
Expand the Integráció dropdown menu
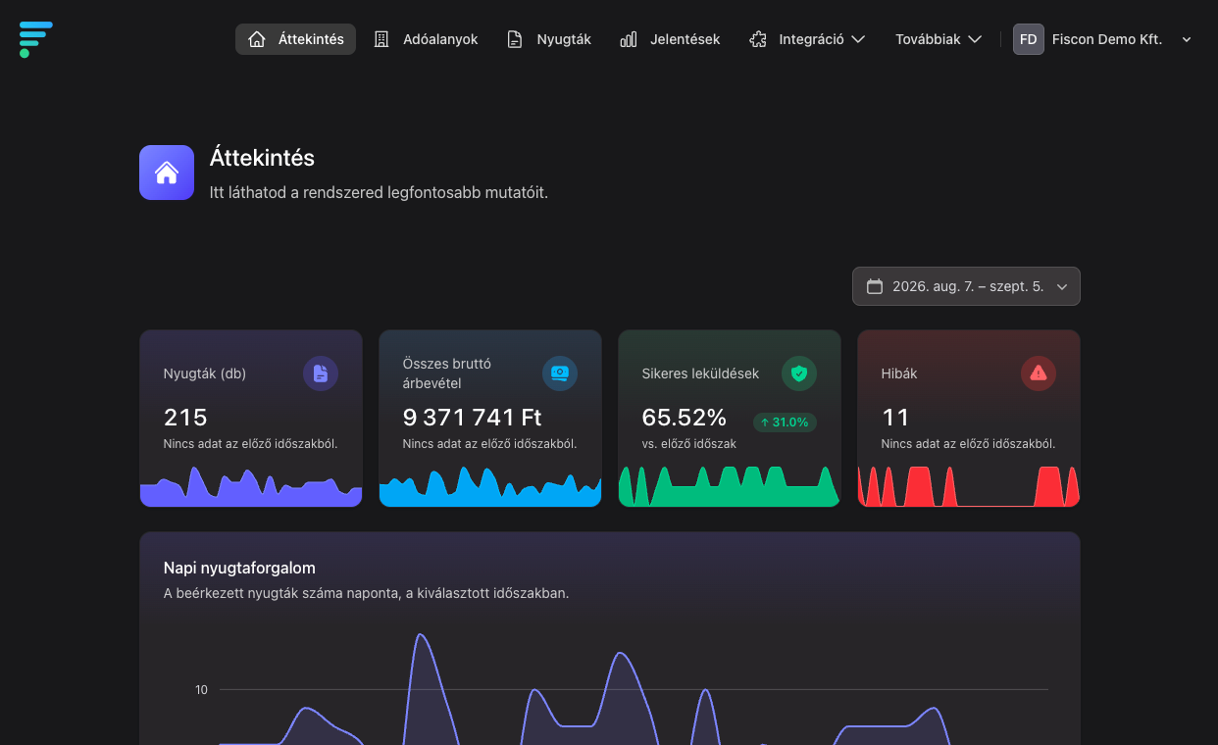806,39
